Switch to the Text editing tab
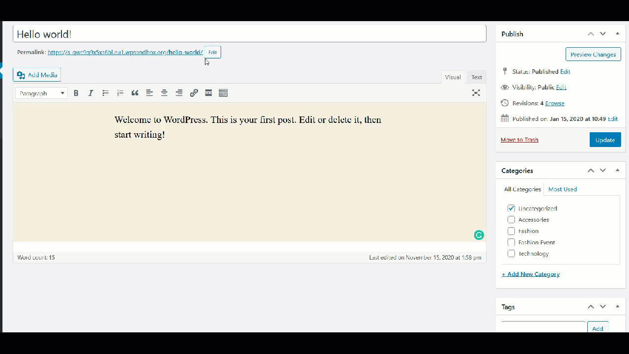The image size is (629, 354). pyautogui.click(x=476, y=77)
